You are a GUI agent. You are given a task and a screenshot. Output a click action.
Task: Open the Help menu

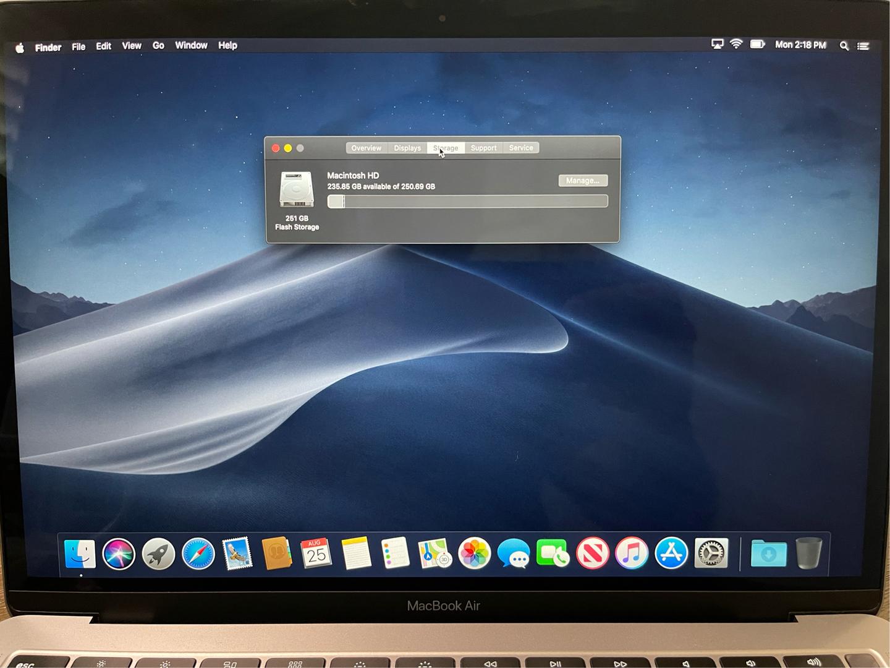pyautogui.click(x=227, y=45)
